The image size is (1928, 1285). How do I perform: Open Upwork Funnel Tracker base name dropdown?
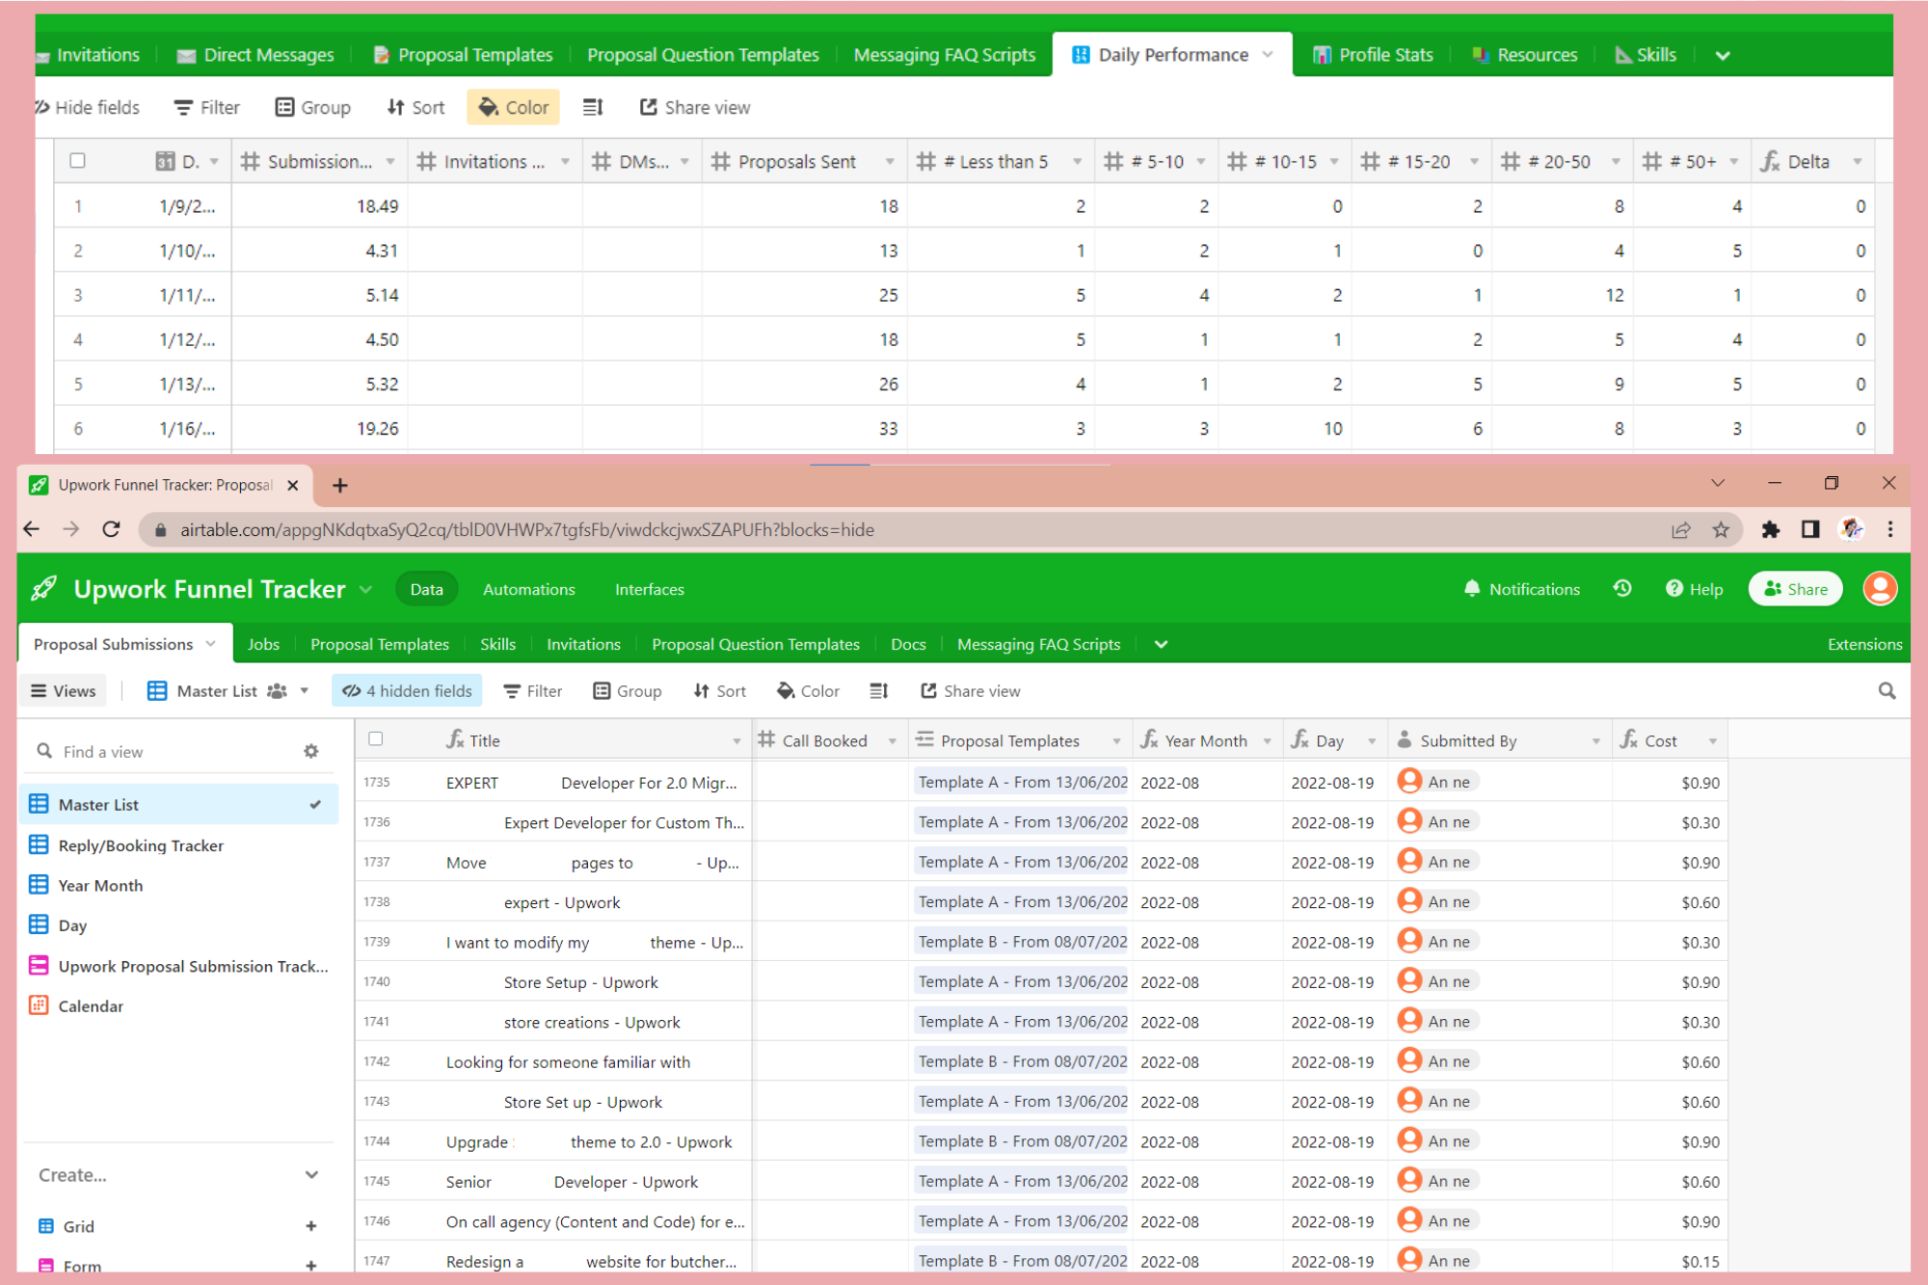coord(366,589)
